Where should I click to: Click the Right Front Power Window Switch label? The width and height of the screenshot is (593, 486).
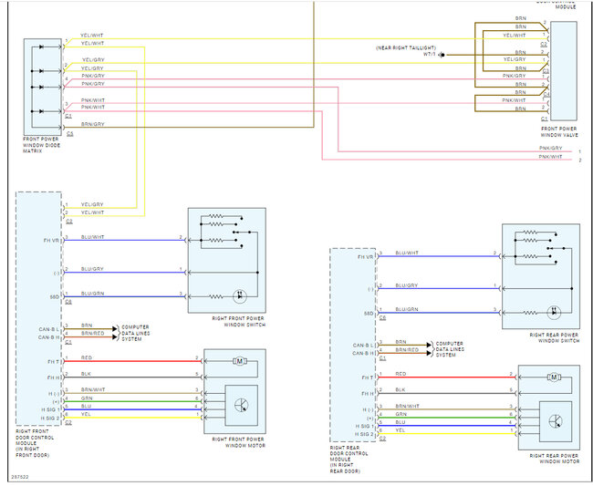tap(238, 322)
